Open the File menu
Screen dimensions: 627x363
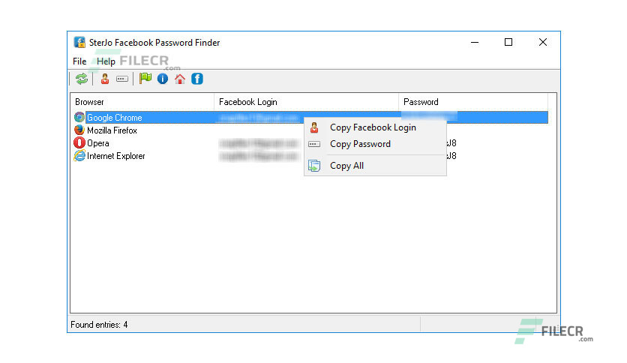(x=79, y=61)
